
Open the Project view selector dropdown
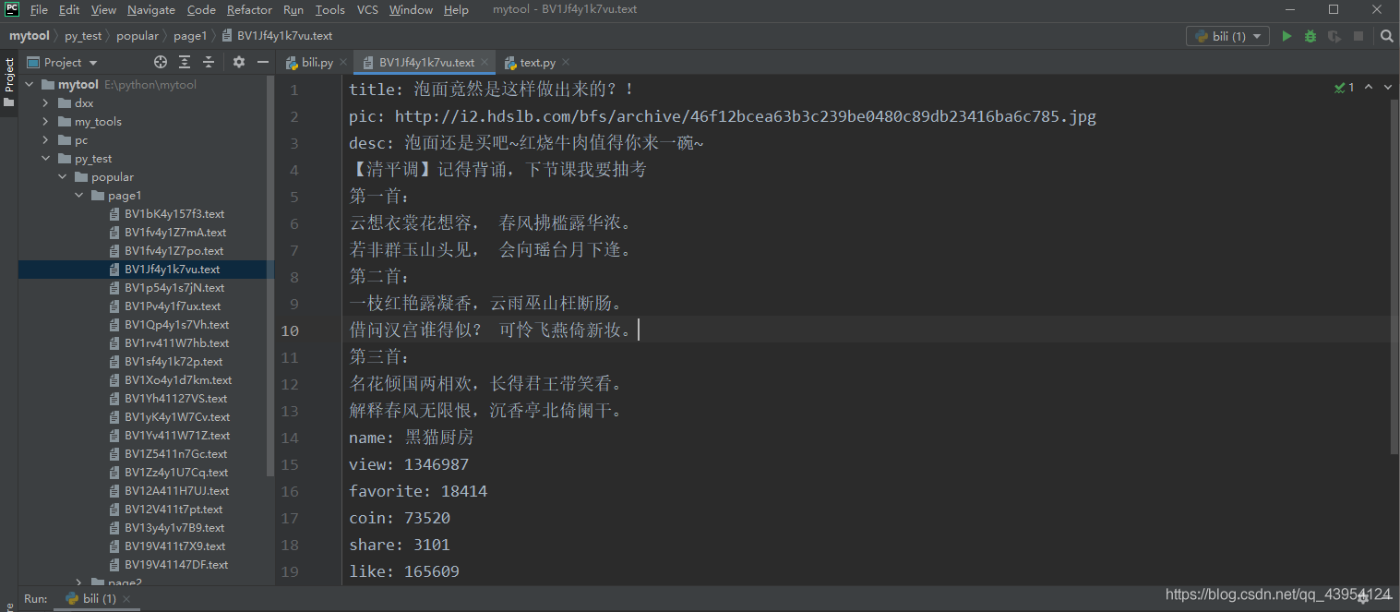click(x=62, y=62)
